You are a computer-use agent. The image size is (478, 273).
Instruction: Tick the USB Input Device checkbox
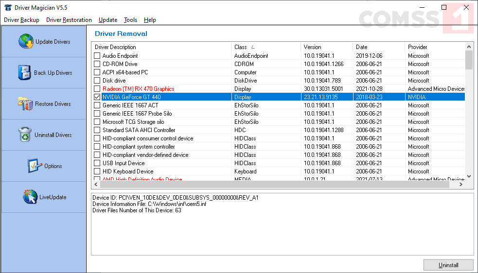(x=97, y=163)
